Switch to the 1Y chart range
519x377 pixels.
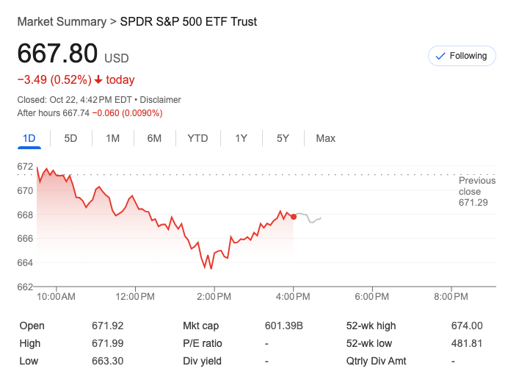coord(241,138)
